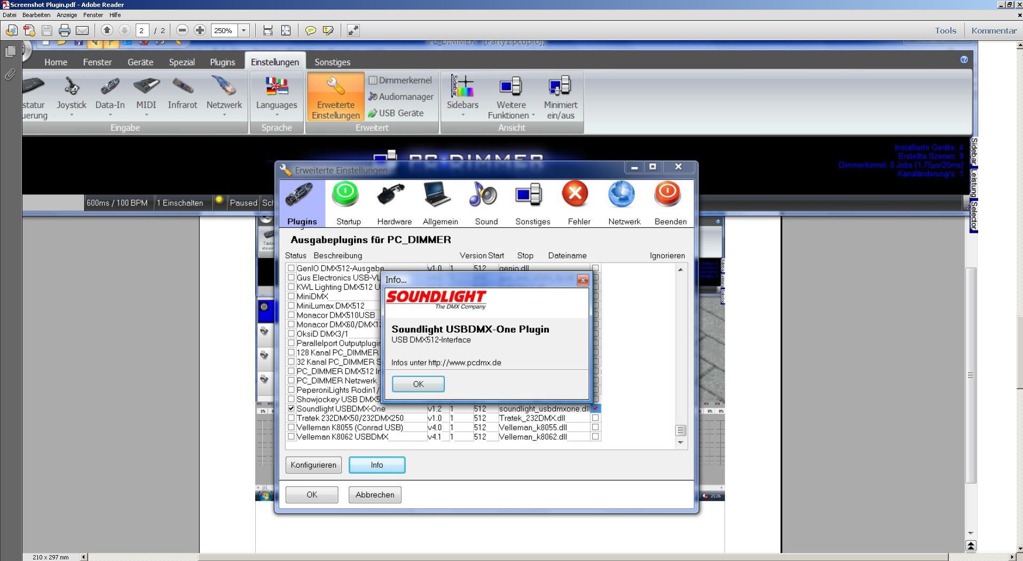This screenshot has width=1023, height=561.
Task: Expand the Languages dropdown in ribbon
Action: coord(277,115)
